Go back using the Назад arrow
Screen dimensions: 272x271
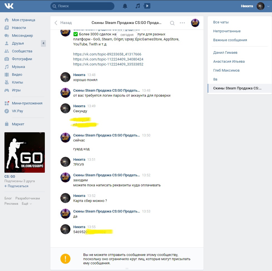pos(63,23)
